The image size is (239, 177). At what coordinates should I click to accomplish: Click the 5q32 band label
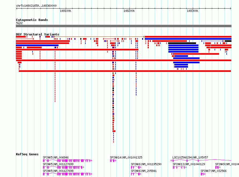click(19, 23)
